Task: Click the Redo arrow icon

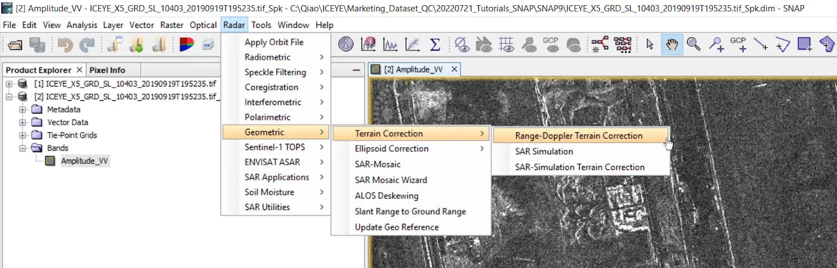Action: [x=87, y=45]
